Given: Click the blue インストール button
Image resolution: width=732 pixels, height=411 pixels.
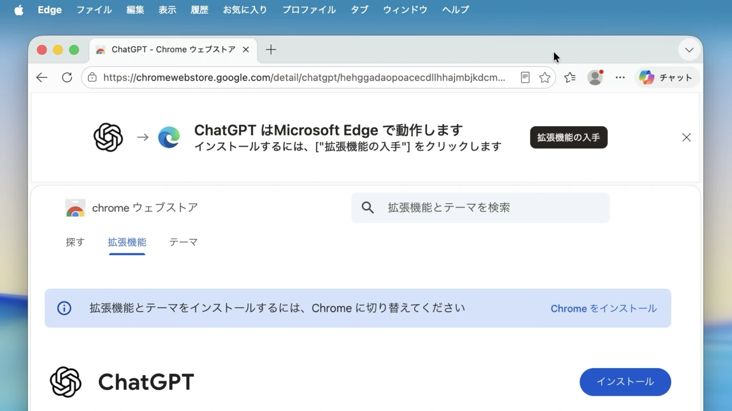Looking at the screenshot, I should coord(625,382).
